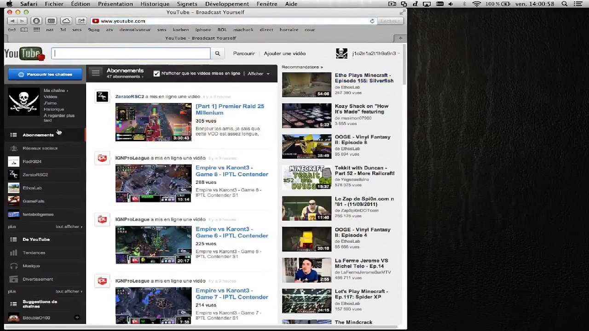
Task: Open '[Part 1] Premier Raid 25 Millenium' video title
Action: (230, 109)
